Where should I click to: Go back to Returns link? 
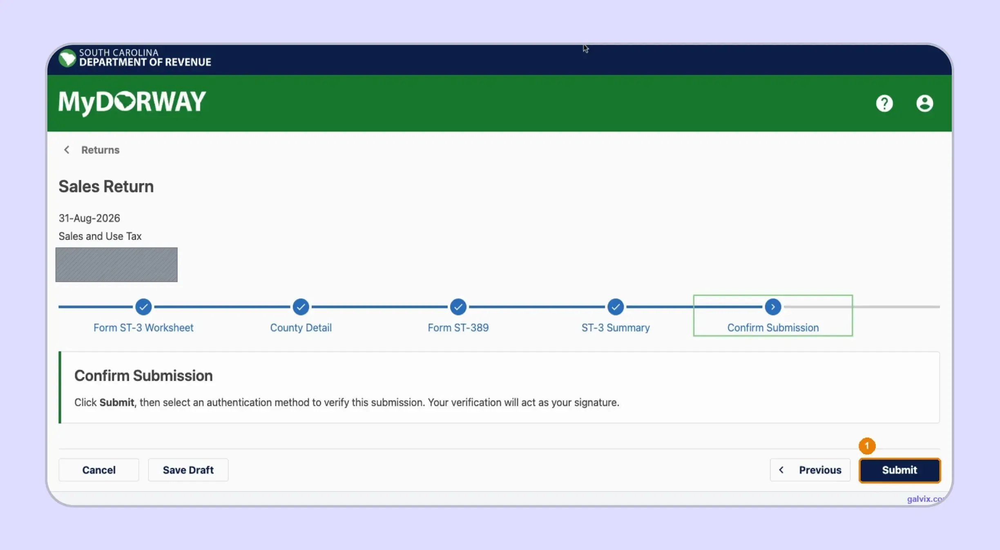[x=100, y=150]
